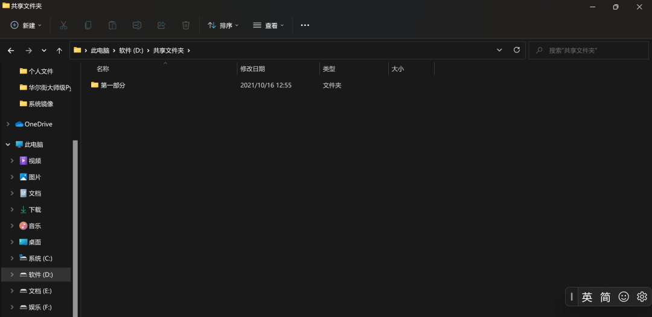The image size is (652, 317).
Task: Sort by 名称 column header
Action: [x=103, y=69]
